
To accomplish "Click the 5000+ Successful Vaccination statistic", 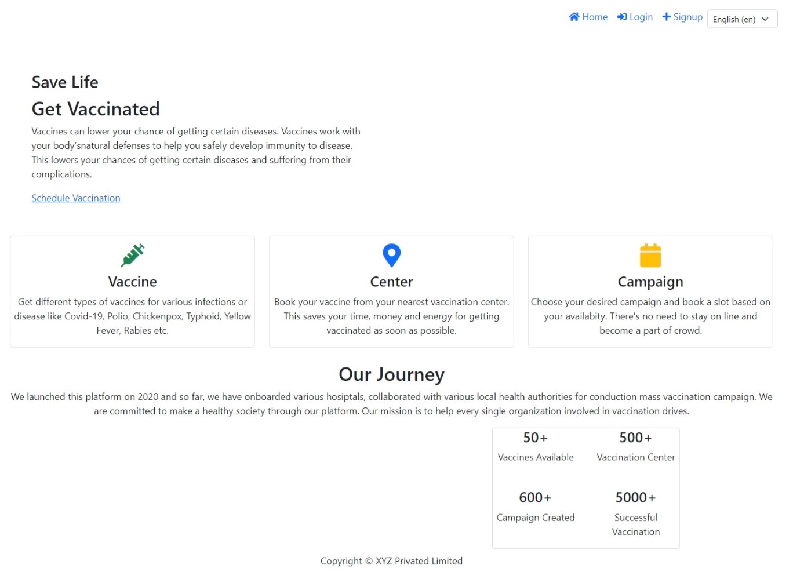I will click(635, 513).
